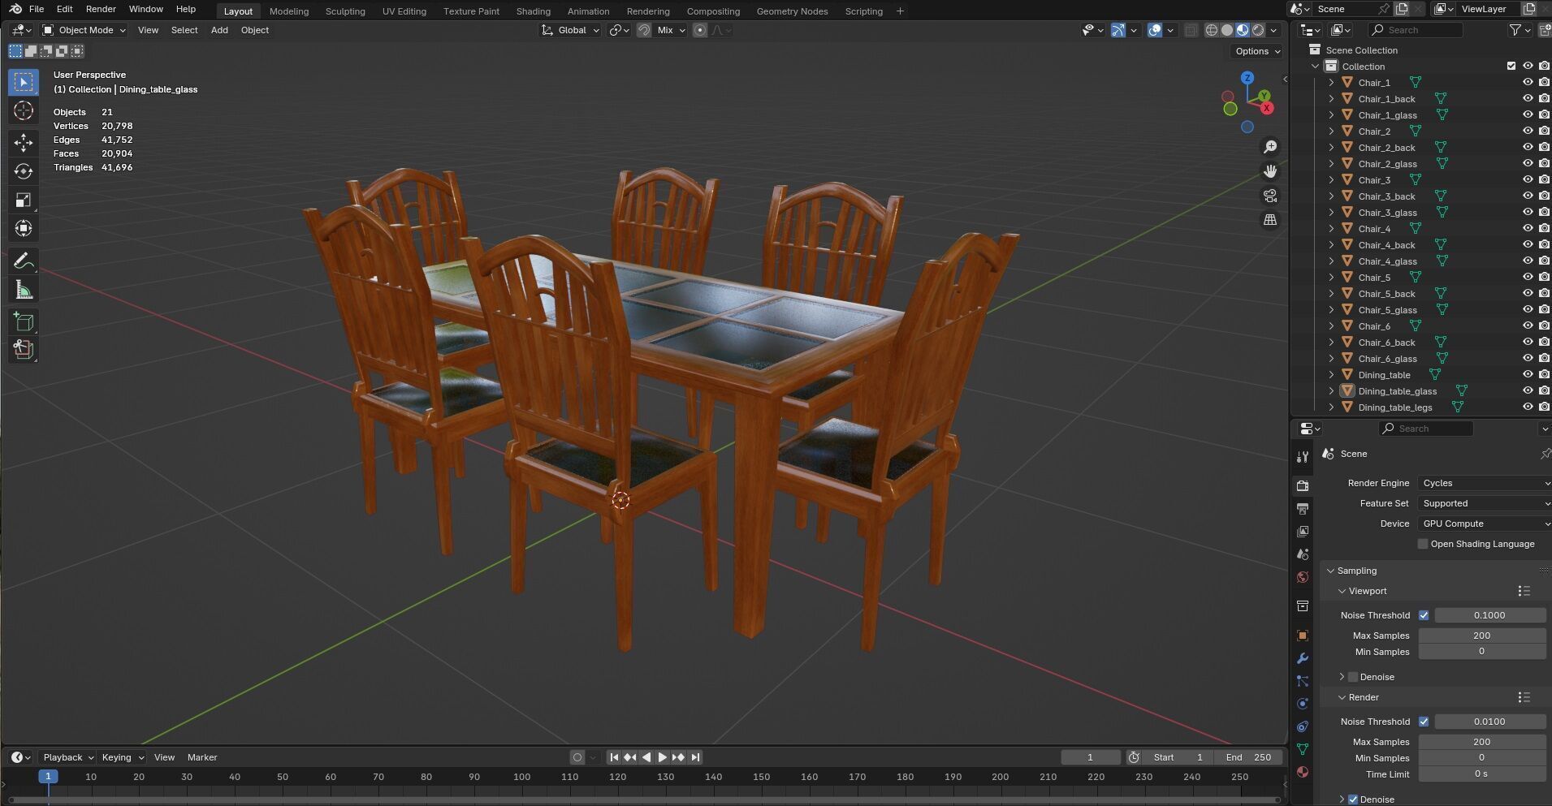This screenshot has height=806, width=1552.
Task: Click the viewport zoom magnifier icon
Action: 1270,147
